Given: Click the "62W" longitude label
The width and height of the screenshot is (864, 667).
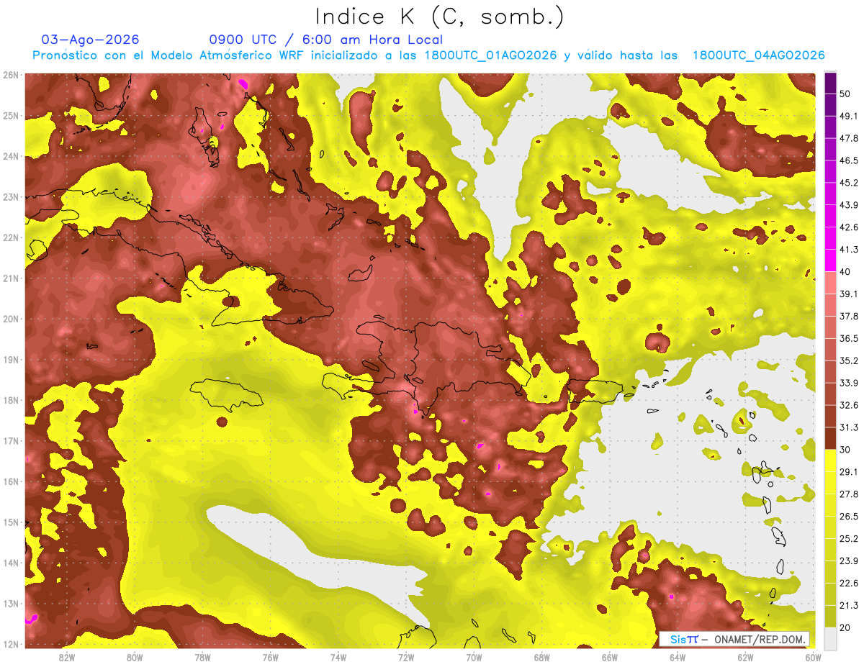Looking at the screenshot, I should (x=746, y=657).
